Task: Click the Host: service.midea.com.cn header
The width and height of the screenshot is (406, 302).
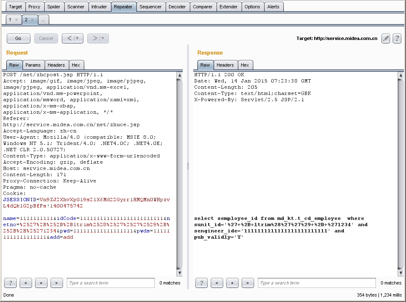Action: pyautogui.click(x=47, y=168)
